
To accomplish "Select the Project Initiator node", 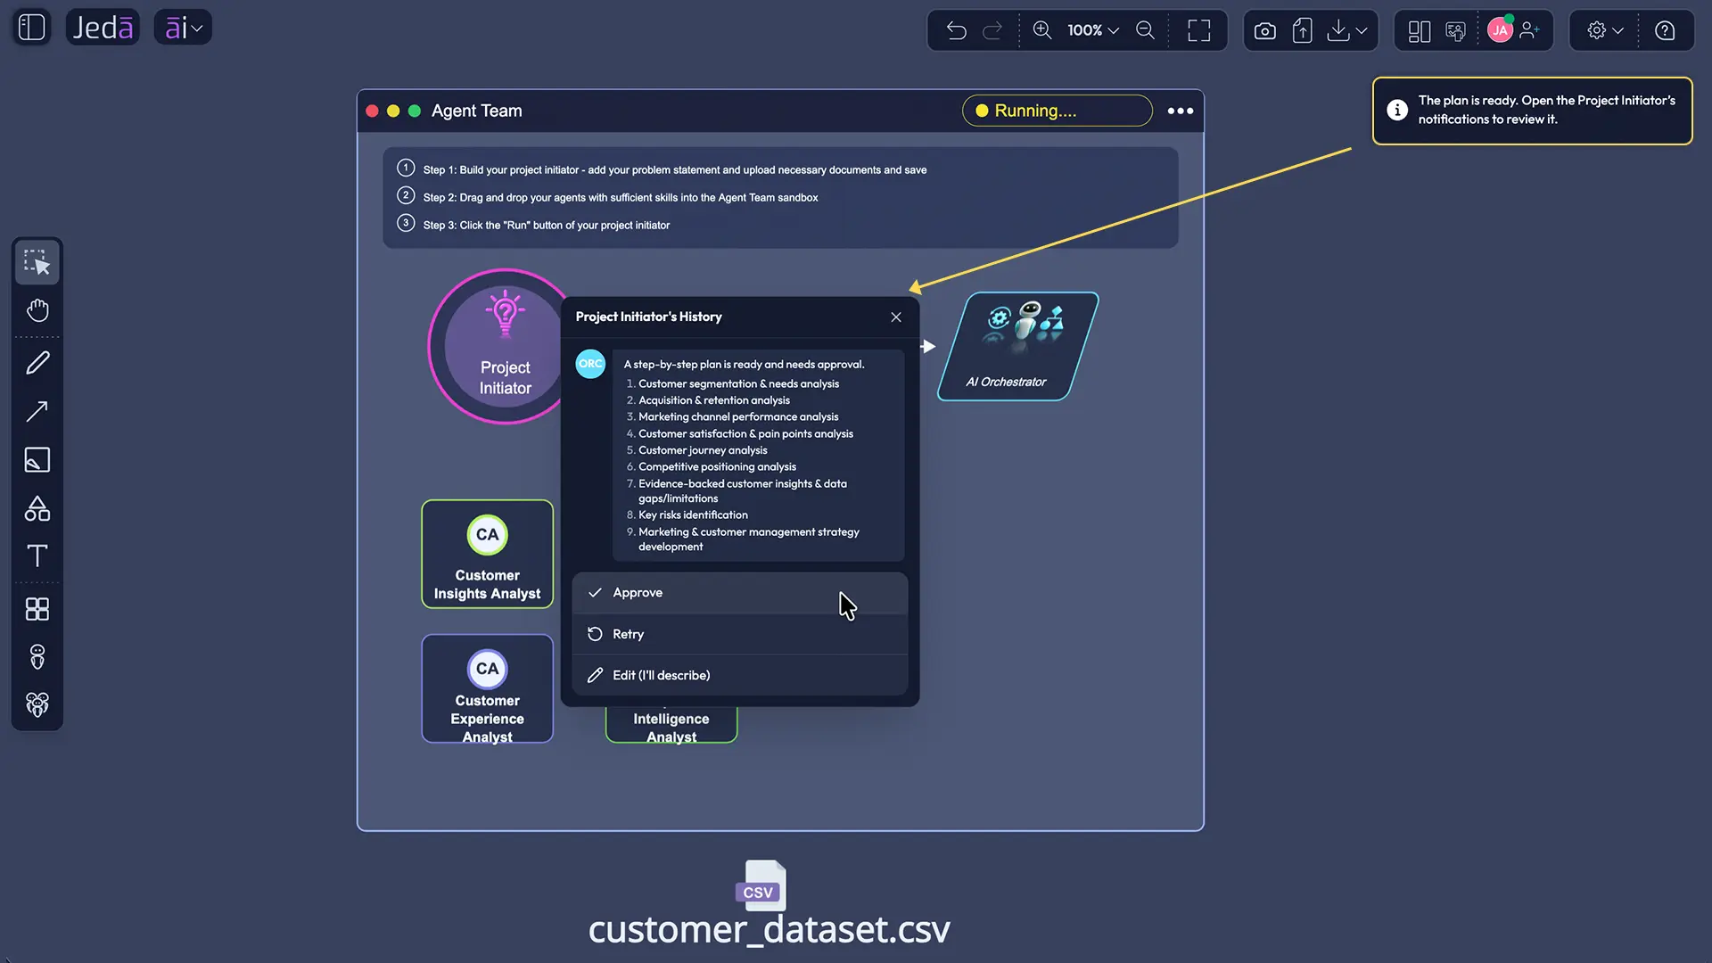I will click(x=495, y=347).
